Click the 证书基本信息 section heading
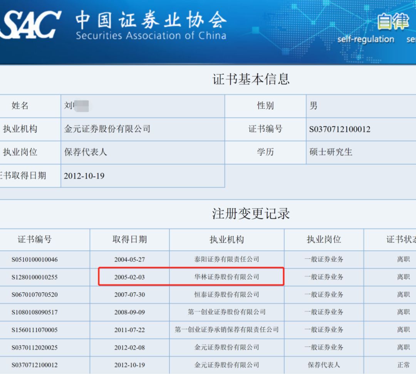 tap(251, 79)
